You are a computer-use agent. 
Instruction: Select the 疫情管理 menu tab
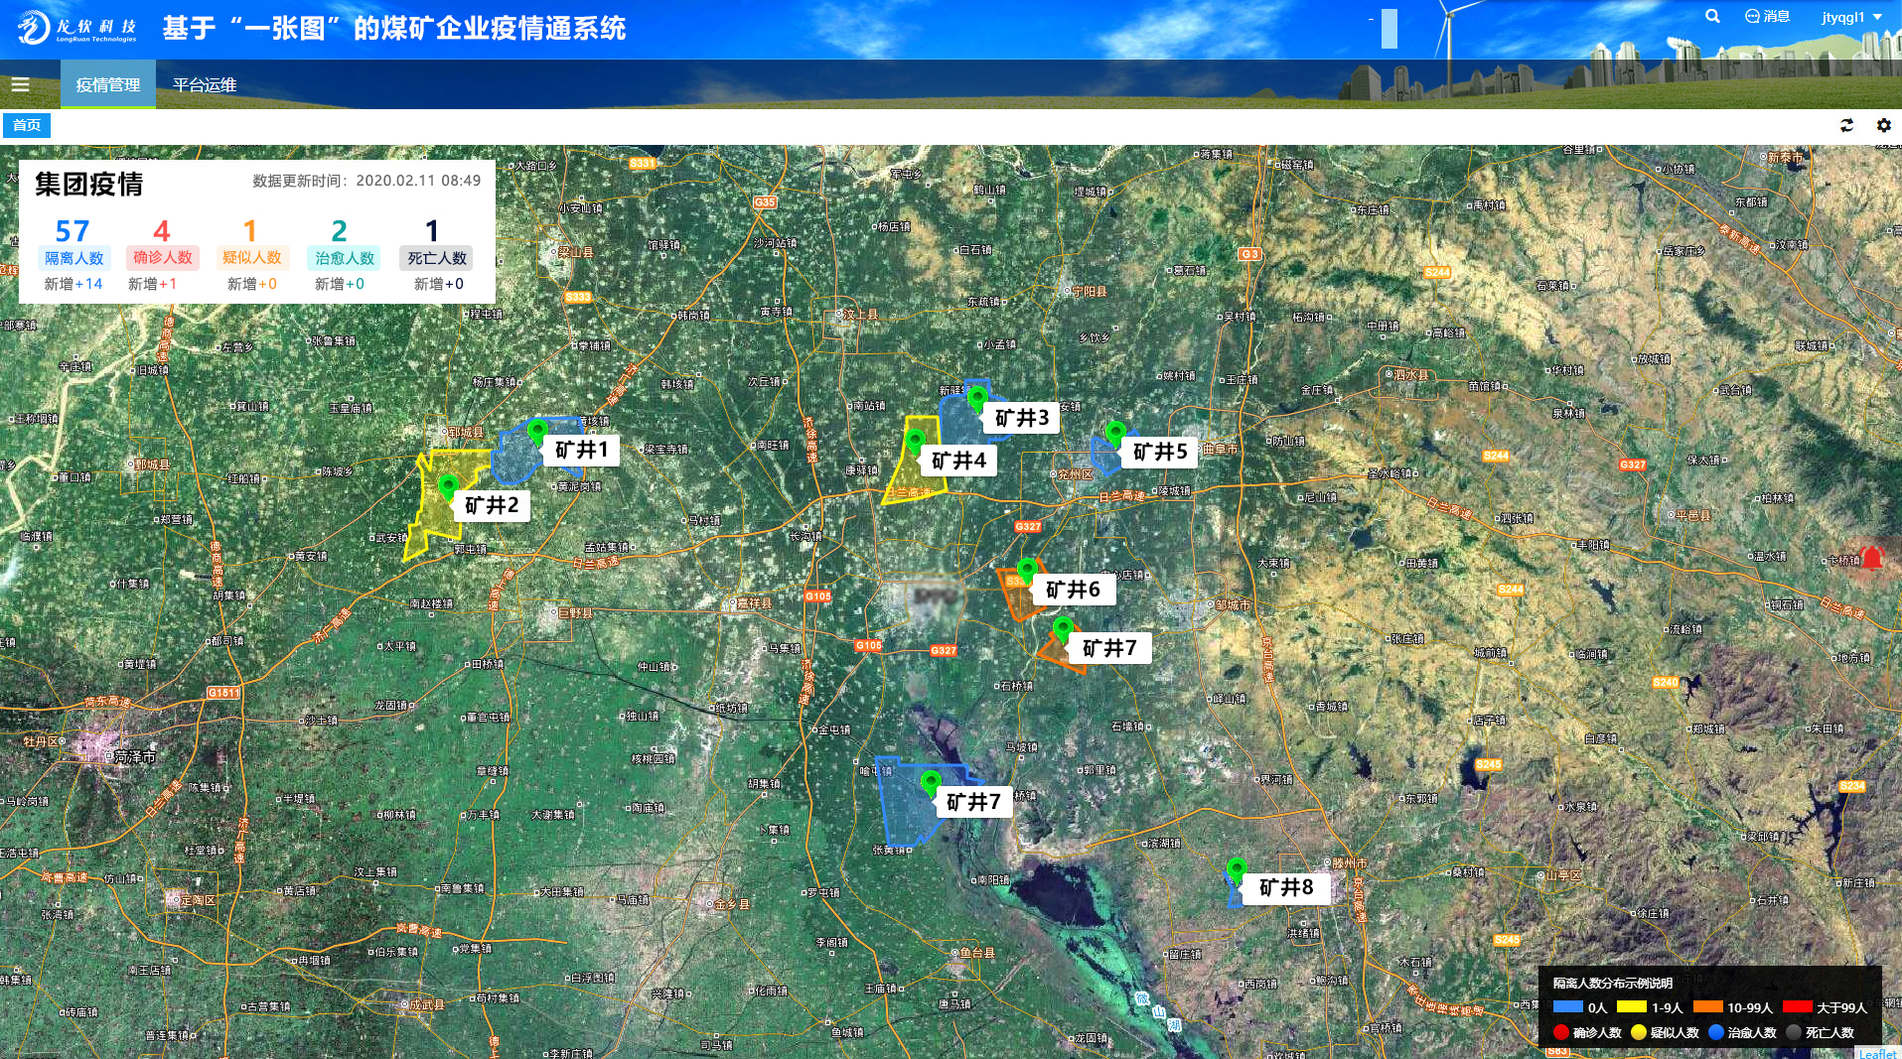click(108, 85)
